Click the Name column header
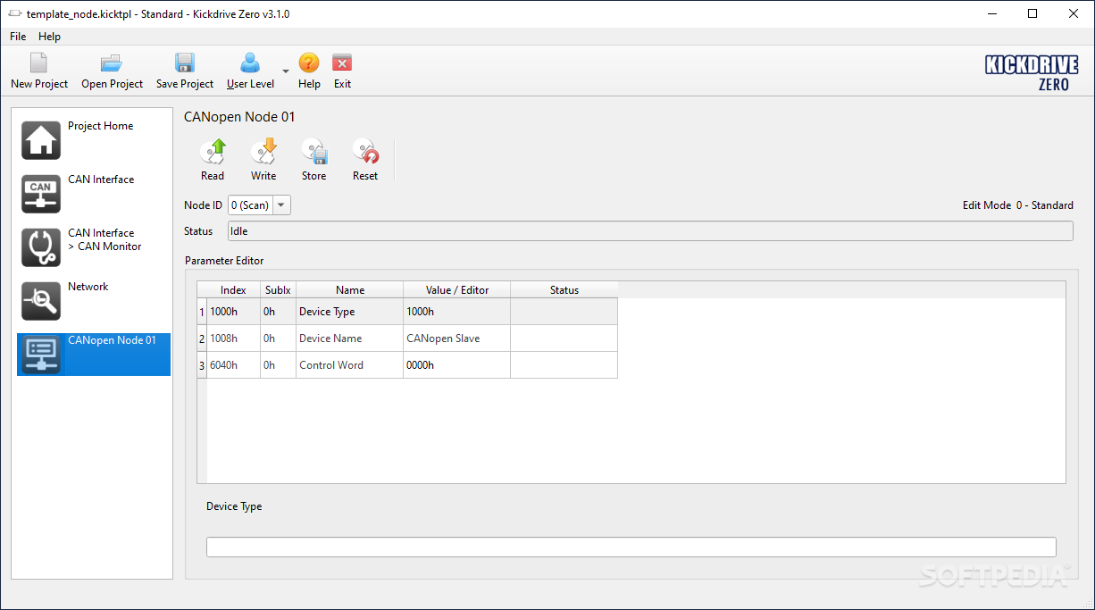This screenshot has height=610, width=1095. pyautogui.click(x=350, y=290)
